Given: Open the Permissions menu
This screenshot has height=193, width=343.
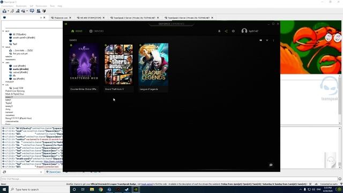Looking at the screenshot, I should (x=41, y=6).
